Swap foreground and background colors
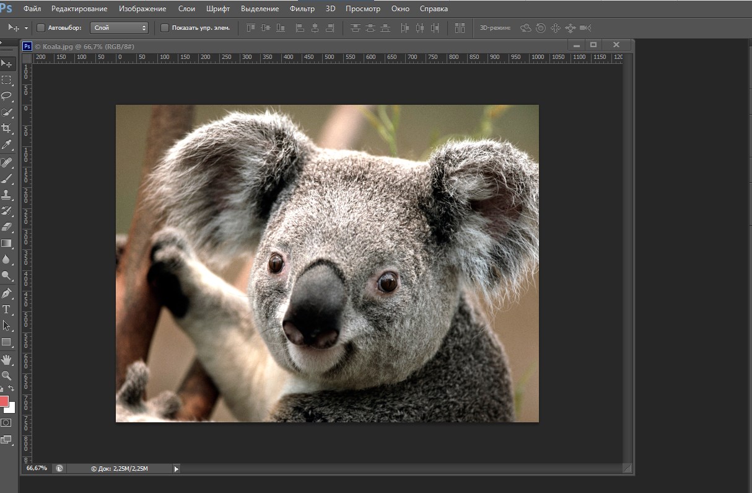This screenshot has height=493, width=752. click(x=11, y=389)
